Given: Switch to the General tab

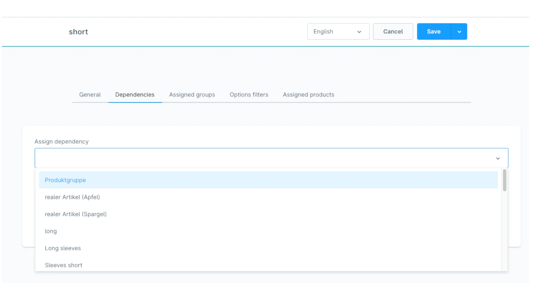Looking at the screenshot, I should click(x=90, y=95).
